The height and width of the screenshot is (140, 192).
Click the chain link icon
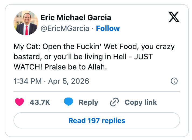point(114,102)
